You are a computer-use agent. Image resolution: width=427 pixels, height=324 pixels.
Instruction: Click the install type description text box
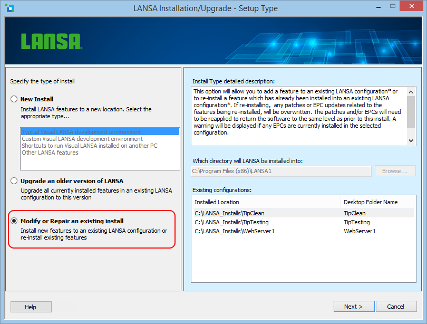point(299,116)
